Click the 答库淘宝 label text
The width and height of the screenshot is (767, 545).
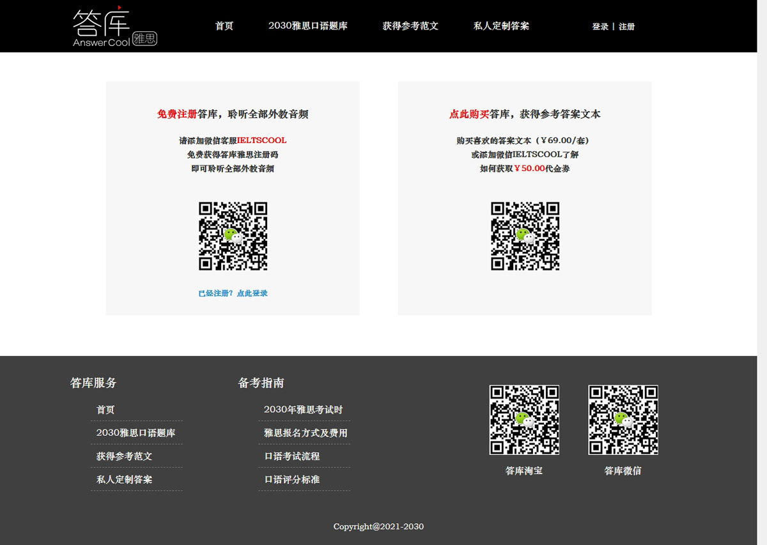(524, 471)
